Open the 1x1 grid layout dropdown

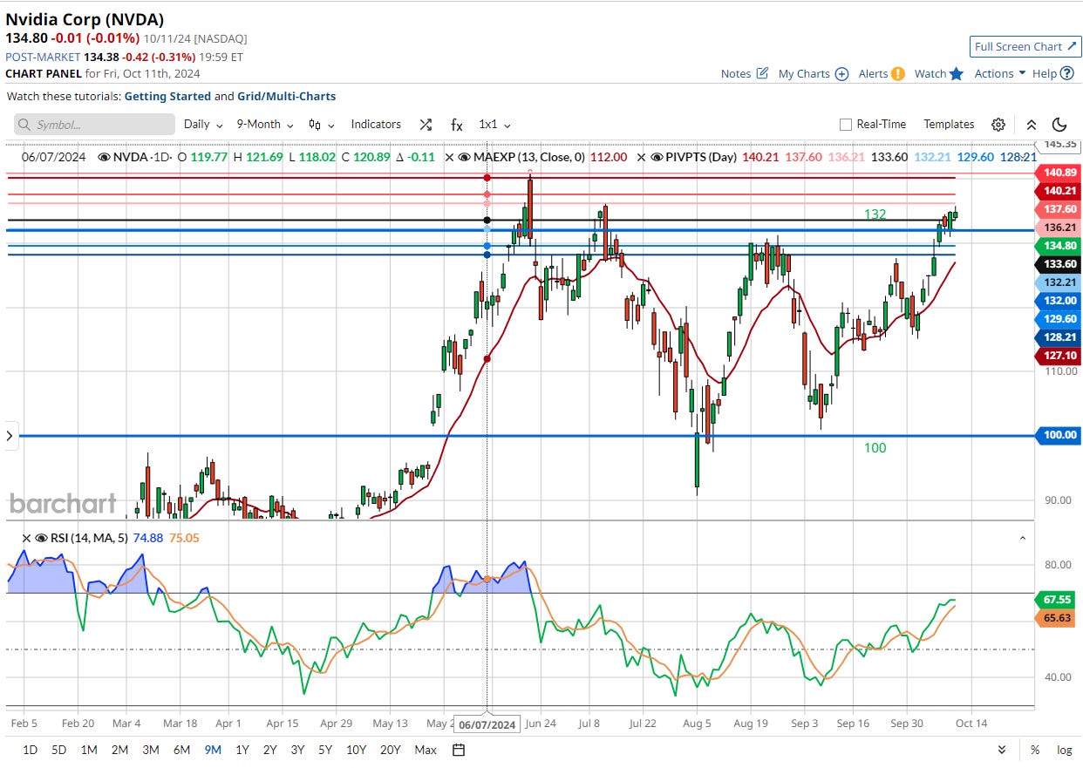pos(494,125)
